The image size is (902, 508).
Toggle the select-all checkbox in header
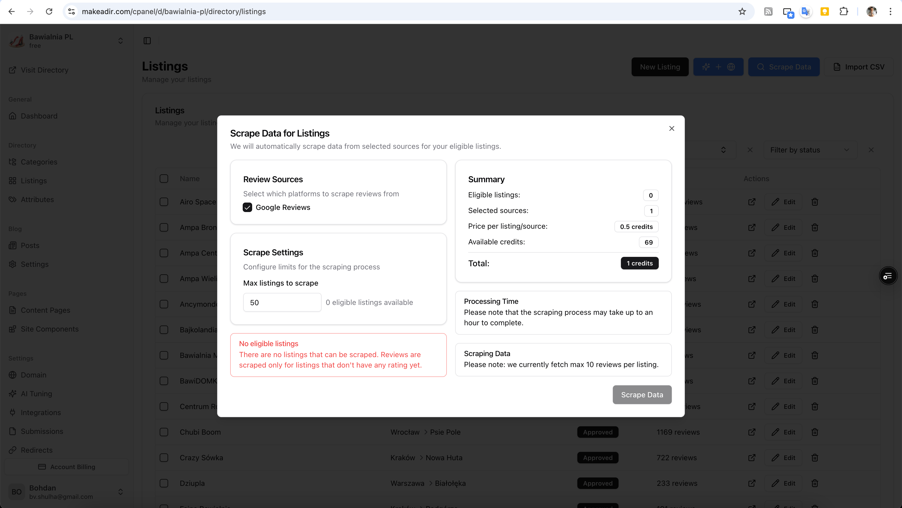pyautogui.click(x=164, y=179)
